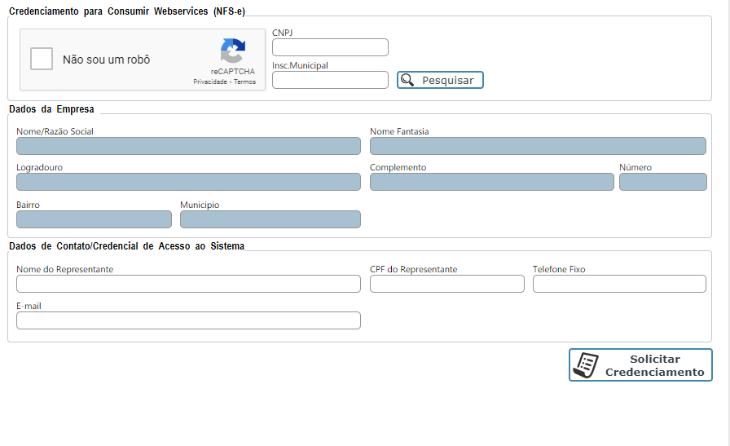Click the Pesquisar button

440,80
